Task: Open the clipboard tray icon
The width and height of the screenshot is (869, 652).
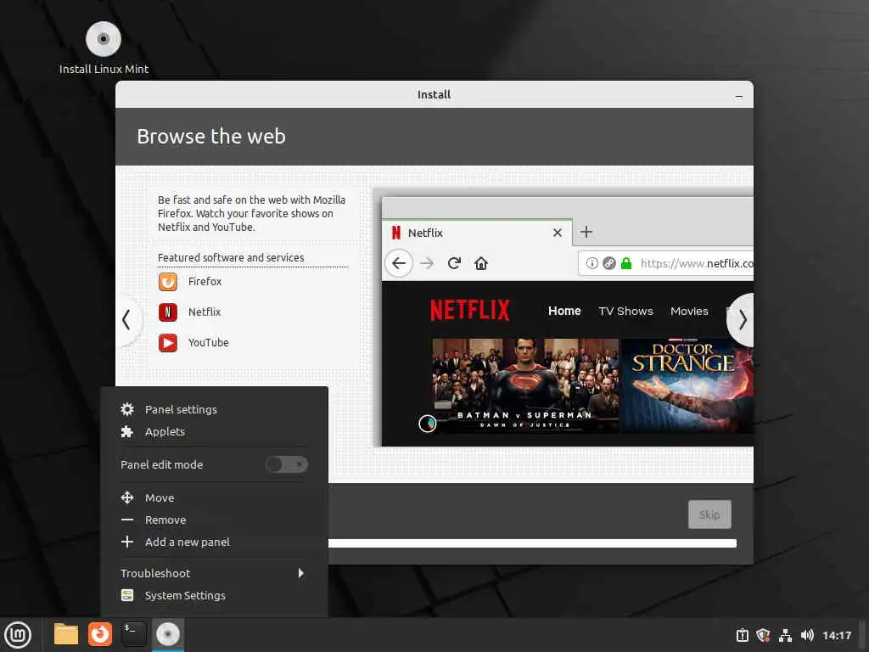Action: 742,635
